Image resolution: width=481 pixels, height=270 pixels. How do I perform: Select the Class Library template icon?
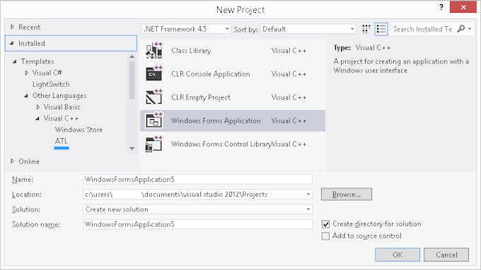(x=154, y=51)
